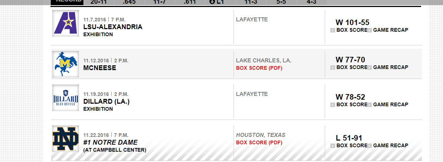The width and height of the screenshot is (443, 162).
Task: Click arrow icon beside Dillard Box Score
Action: (x=333, y=105)
